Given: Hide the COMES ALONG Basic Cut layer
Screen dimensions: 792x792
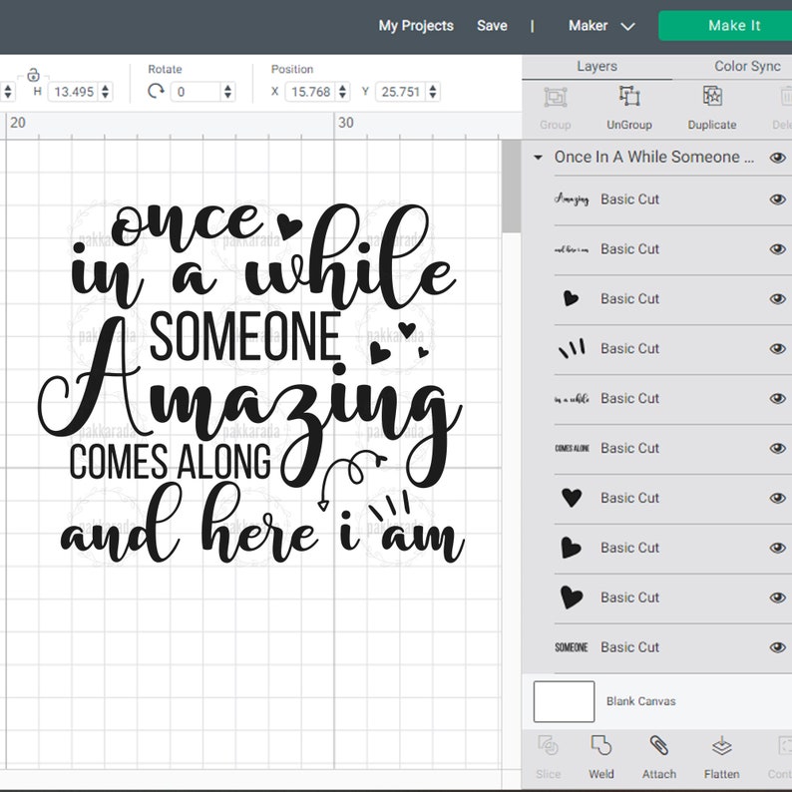Looking at the screenshot, I should (x=777, y=448).
